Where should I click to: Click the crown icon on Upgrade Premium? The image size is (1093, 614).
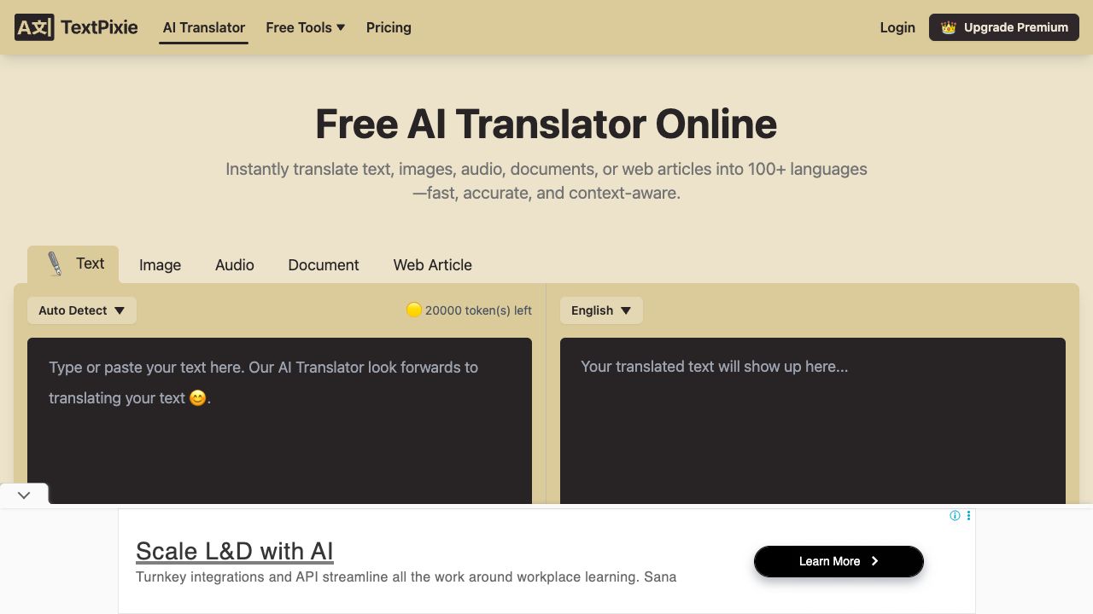948,27
